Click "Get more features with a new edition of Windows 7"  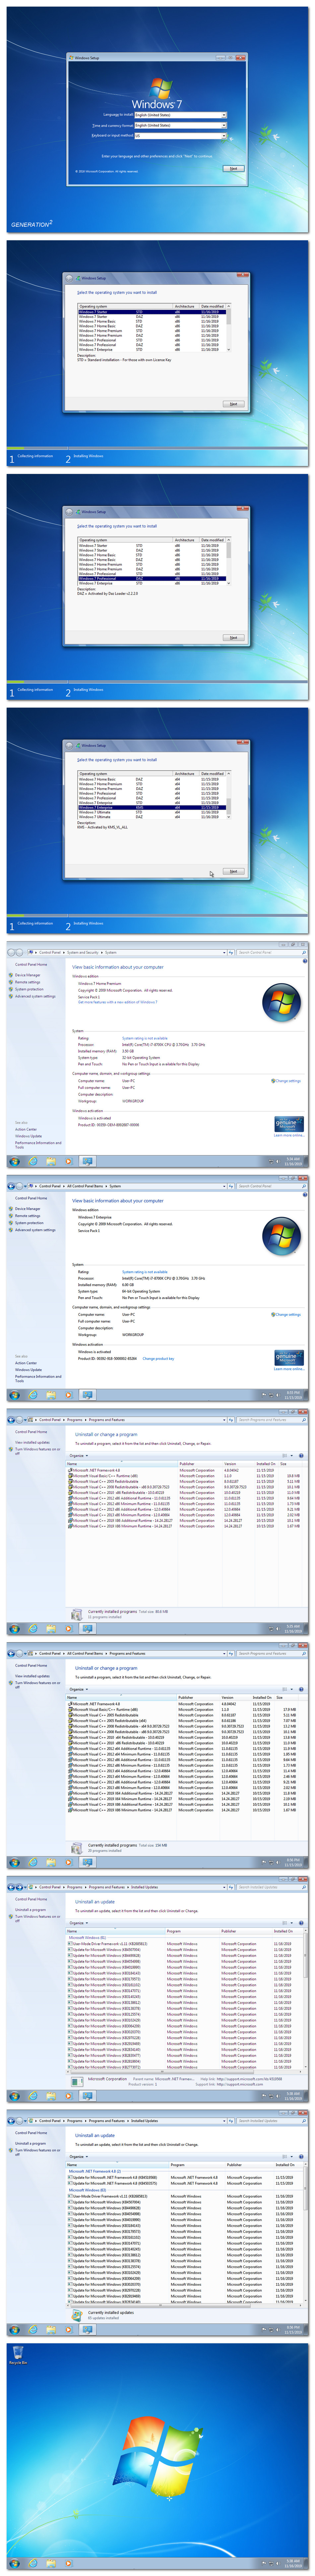pos(118,1002)
